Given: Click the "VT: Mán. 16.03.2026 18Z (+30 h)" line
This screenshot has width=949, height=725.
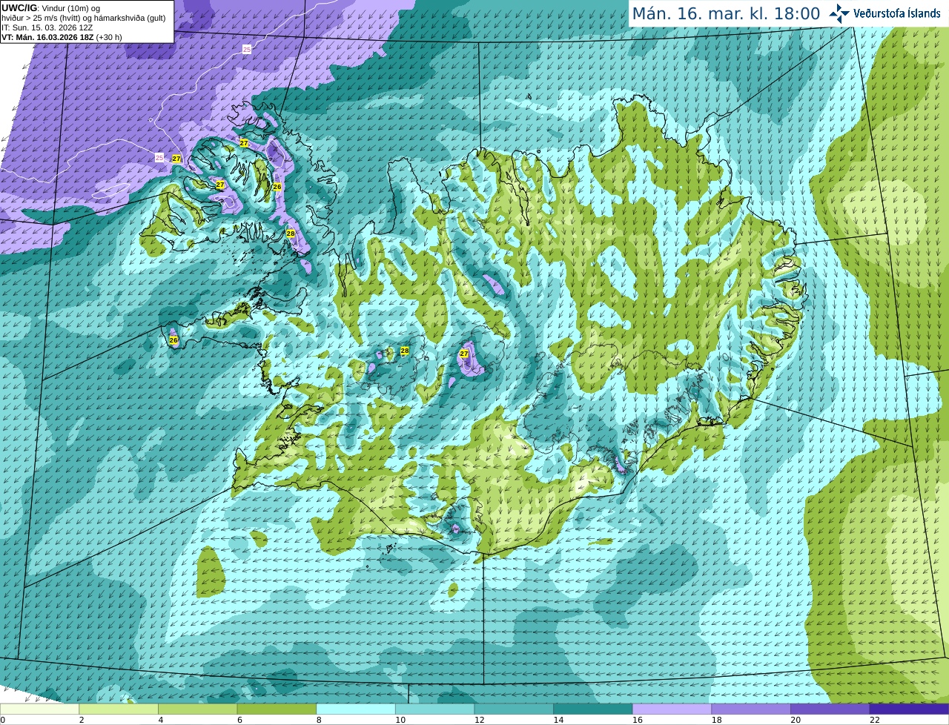Looking at the screenshot, I should (x=62, y=37).
